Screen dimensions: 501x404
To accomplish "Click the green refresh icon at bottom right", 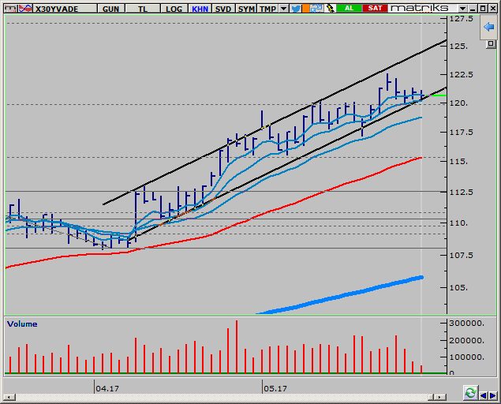I will (470, 392).
